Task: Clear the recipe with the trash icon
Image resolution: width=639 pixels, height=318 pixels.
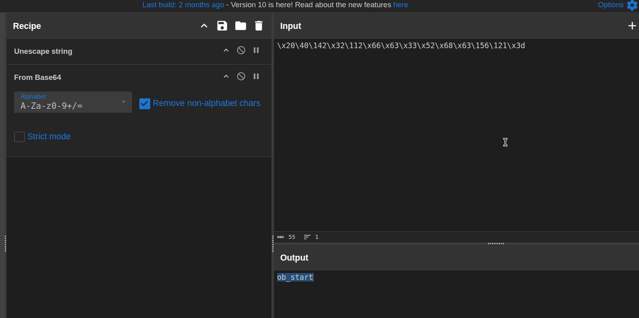Action: coord(259,26)
